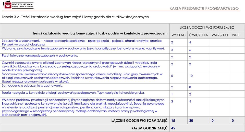Select lecture hours '2' in 'Czynniki osobowościowe' row
This screenshot has width=245, height=132.
point(172,64)
